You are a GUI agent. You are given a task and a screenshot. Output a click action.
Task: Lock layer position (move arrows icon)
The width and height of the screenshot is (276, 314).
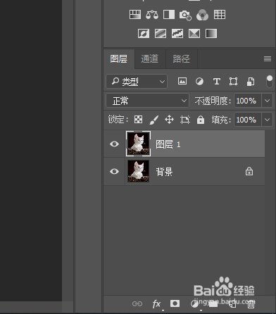169,120
